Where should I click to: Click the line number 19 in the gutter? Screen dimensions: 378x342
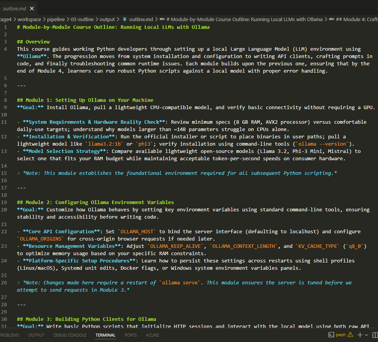click(4, 202)
